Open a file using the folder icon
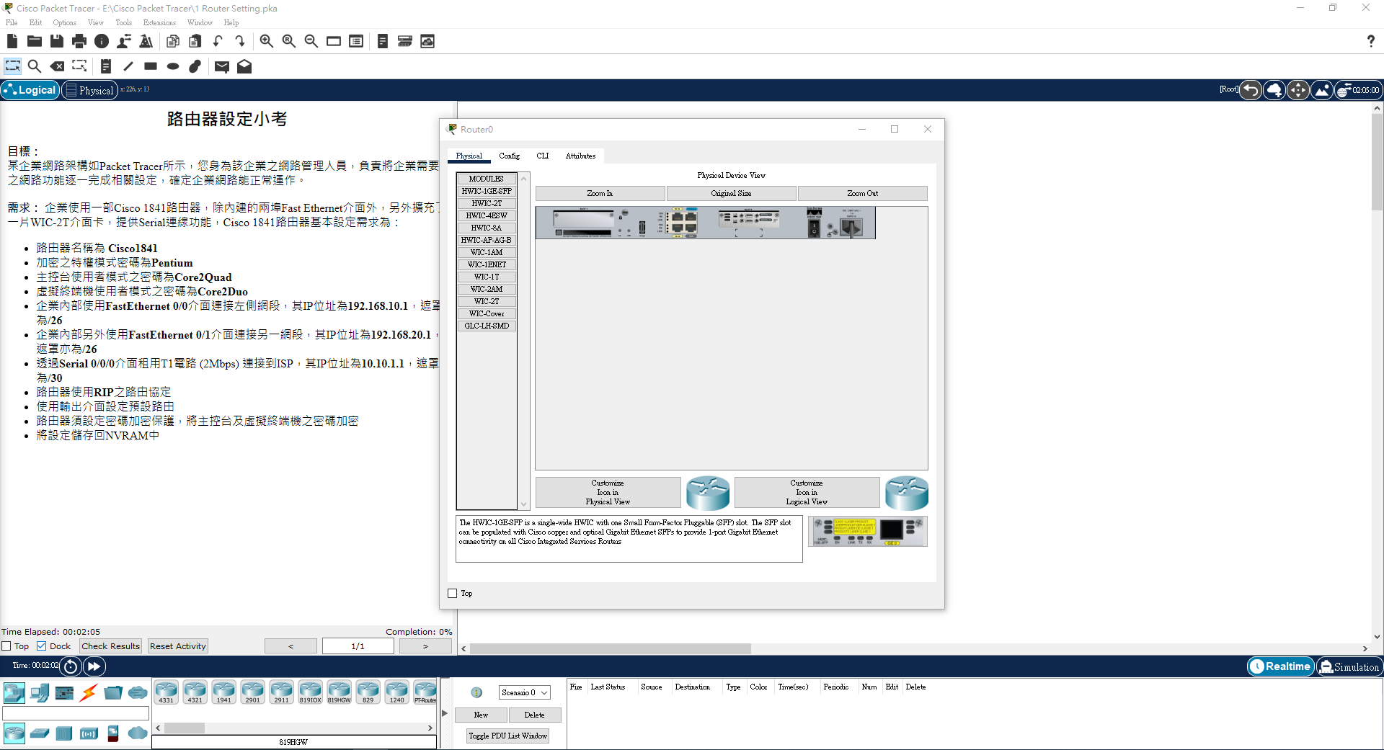This screenshot has height=750, width=1384. (x=35, y=41)
